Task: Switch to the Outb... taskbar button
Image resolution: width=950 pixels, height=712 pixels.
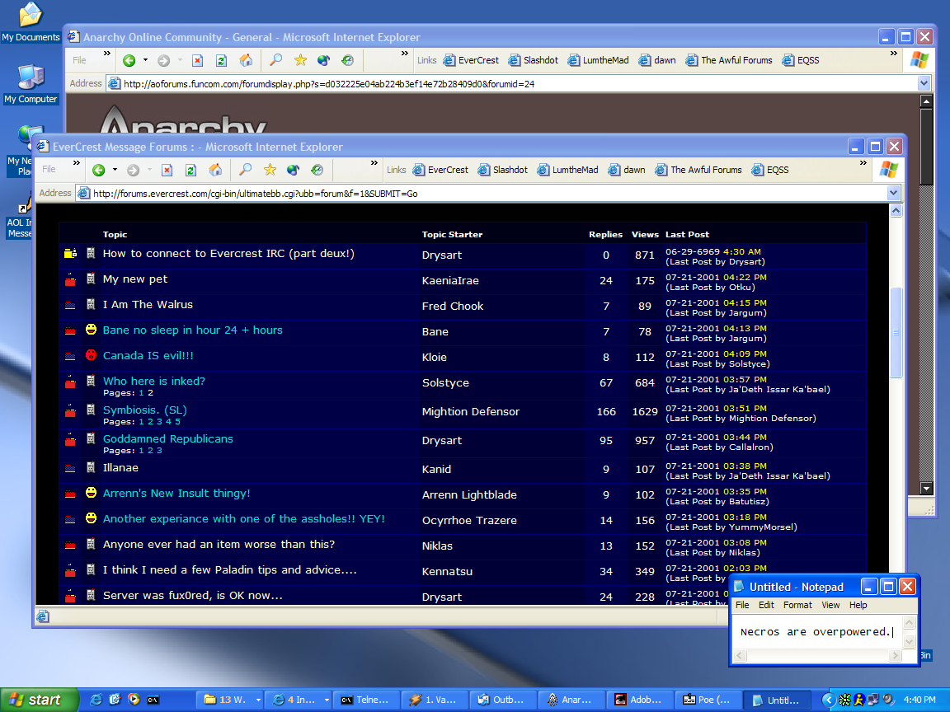Action: 502,700
